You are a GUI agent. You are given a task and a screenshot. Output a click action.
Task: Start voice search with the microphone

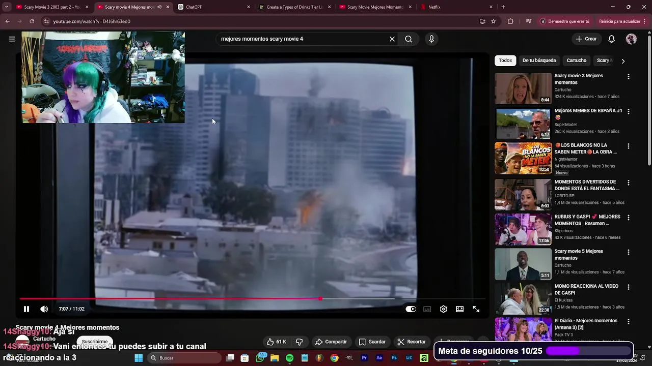(x=431, y=39)
